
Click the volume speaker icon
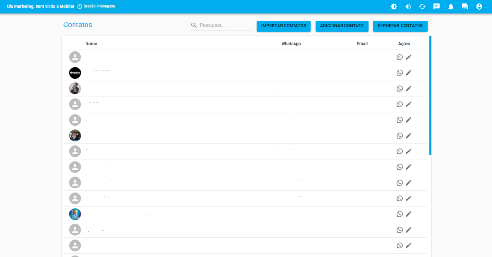point(408,7)
